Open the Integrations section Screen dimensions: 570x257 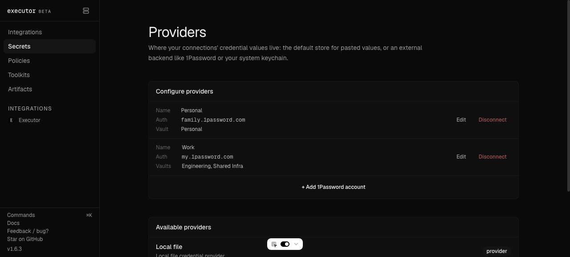pos(49,32)
